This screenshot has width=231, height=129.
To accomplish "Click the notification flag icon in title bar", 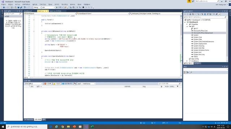I will click(189, 1).
